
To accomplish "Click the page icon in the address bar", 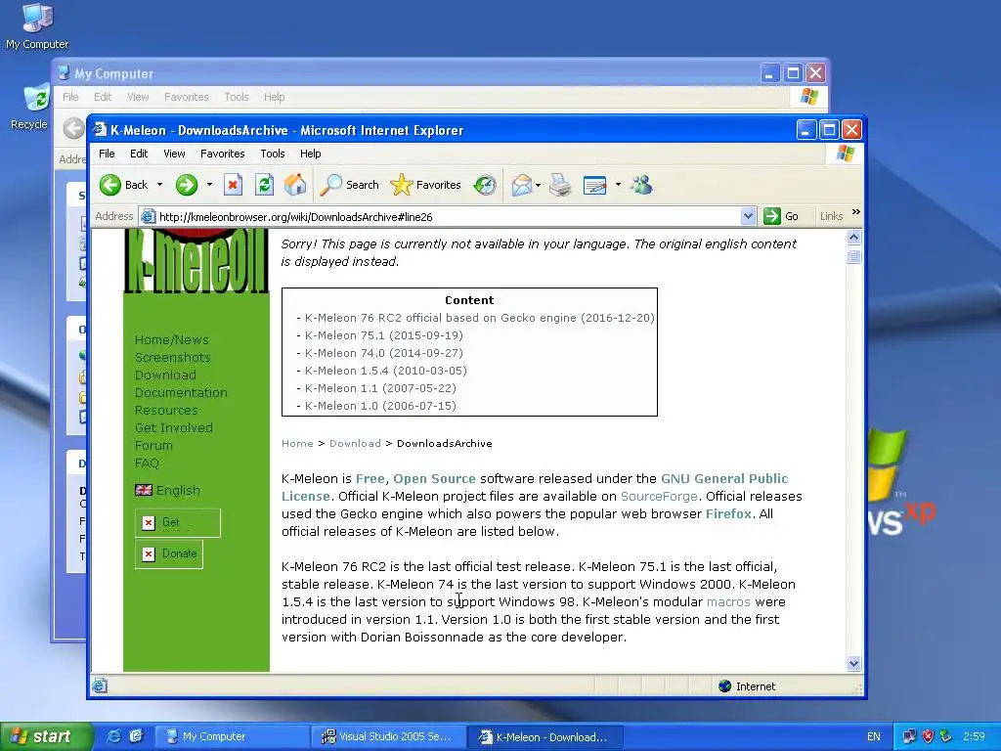I will [x=149, y=216].
